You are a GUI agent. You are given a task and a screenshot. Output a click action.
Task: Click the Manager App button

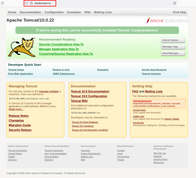(173, 47)
